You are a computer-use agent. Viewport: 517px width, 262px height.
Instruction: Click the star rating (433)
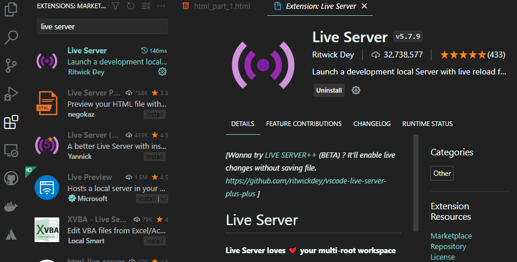click(x=472, y=55)
